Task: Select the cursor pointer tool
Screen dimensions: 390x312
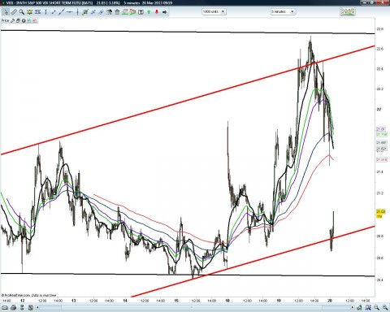Action: pyautogui.click(x=6, y=12)
